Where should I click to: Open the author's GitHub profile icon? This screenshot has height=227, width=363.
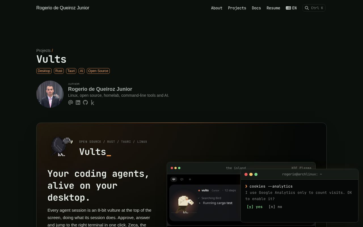(x=85, y=102)
